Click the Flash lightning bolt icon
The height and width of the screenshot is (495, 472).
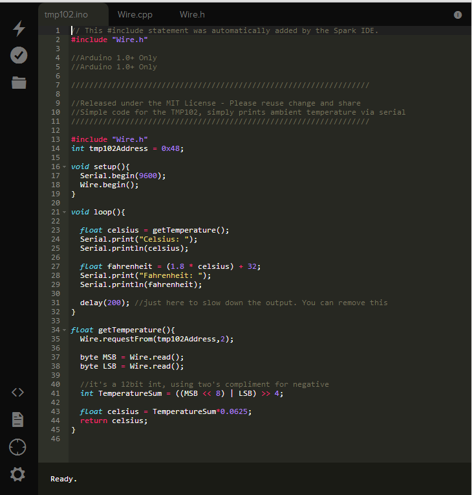[x=19, y=29]
